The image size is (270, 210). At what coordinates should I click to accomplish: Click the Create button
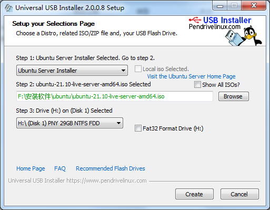click(194, 194)
